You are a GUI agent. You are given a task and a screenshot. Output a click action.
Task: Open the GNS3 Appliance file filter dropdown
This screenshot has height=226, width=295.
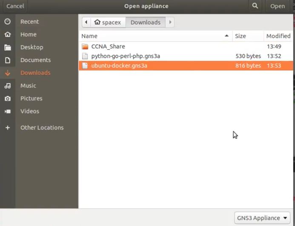pyautogui.click(x=262, y=218)
